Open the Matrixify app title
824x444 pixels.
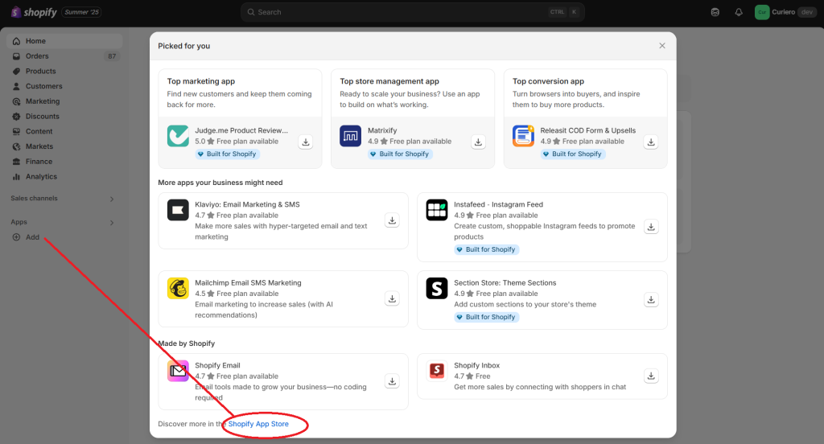pyautogui.click(x=382, y=130)
